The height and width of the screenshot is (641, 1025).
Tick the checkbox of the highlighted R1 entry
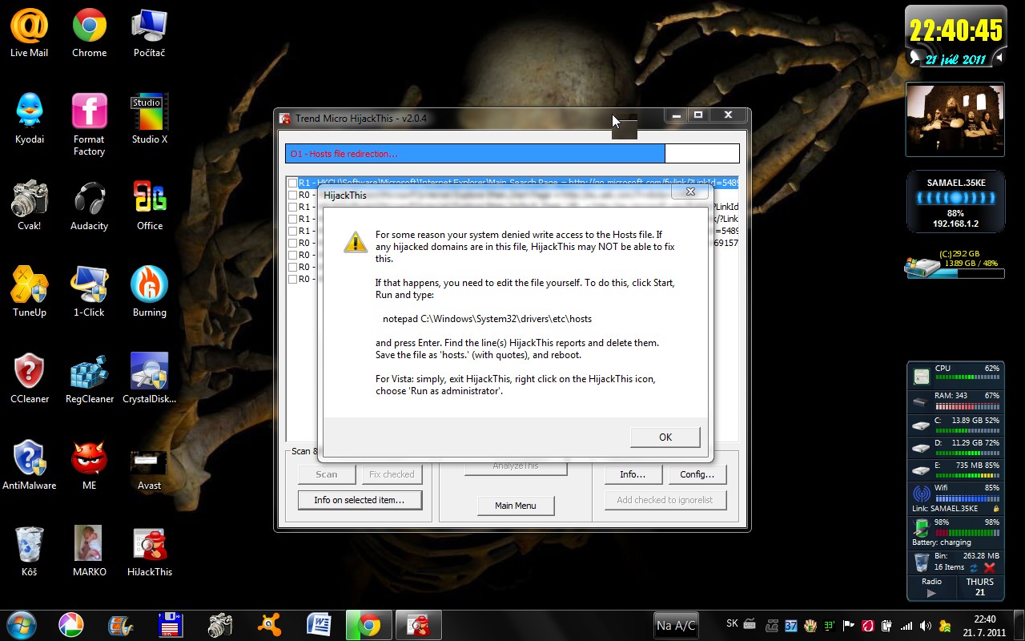(293, 183)
